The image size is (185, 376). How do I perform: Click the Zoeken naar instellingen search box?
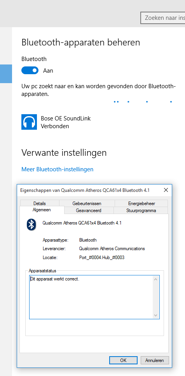click(163, 18)
